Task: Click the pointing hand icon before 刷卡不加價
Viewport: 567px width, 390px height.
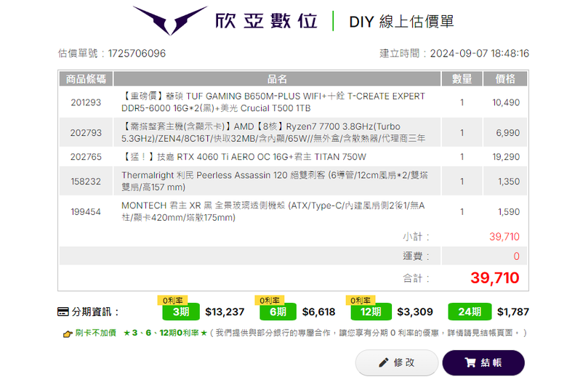Action: (68, 333)
